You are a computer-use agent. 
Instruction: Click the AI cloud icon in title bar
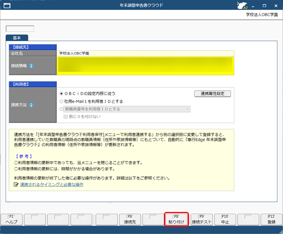242,6
